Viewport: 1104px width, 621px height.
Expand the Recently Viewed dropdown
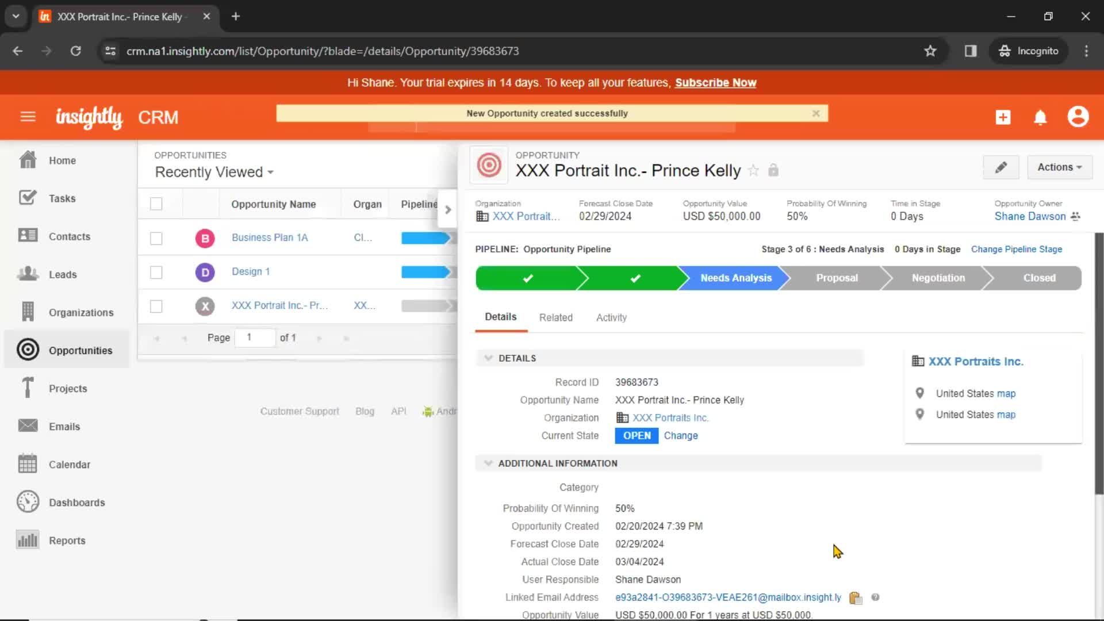click(x=213, y=172)
